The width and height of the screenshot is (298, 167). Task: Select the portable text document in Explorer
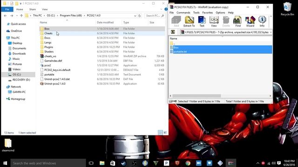tap(102, 74)
